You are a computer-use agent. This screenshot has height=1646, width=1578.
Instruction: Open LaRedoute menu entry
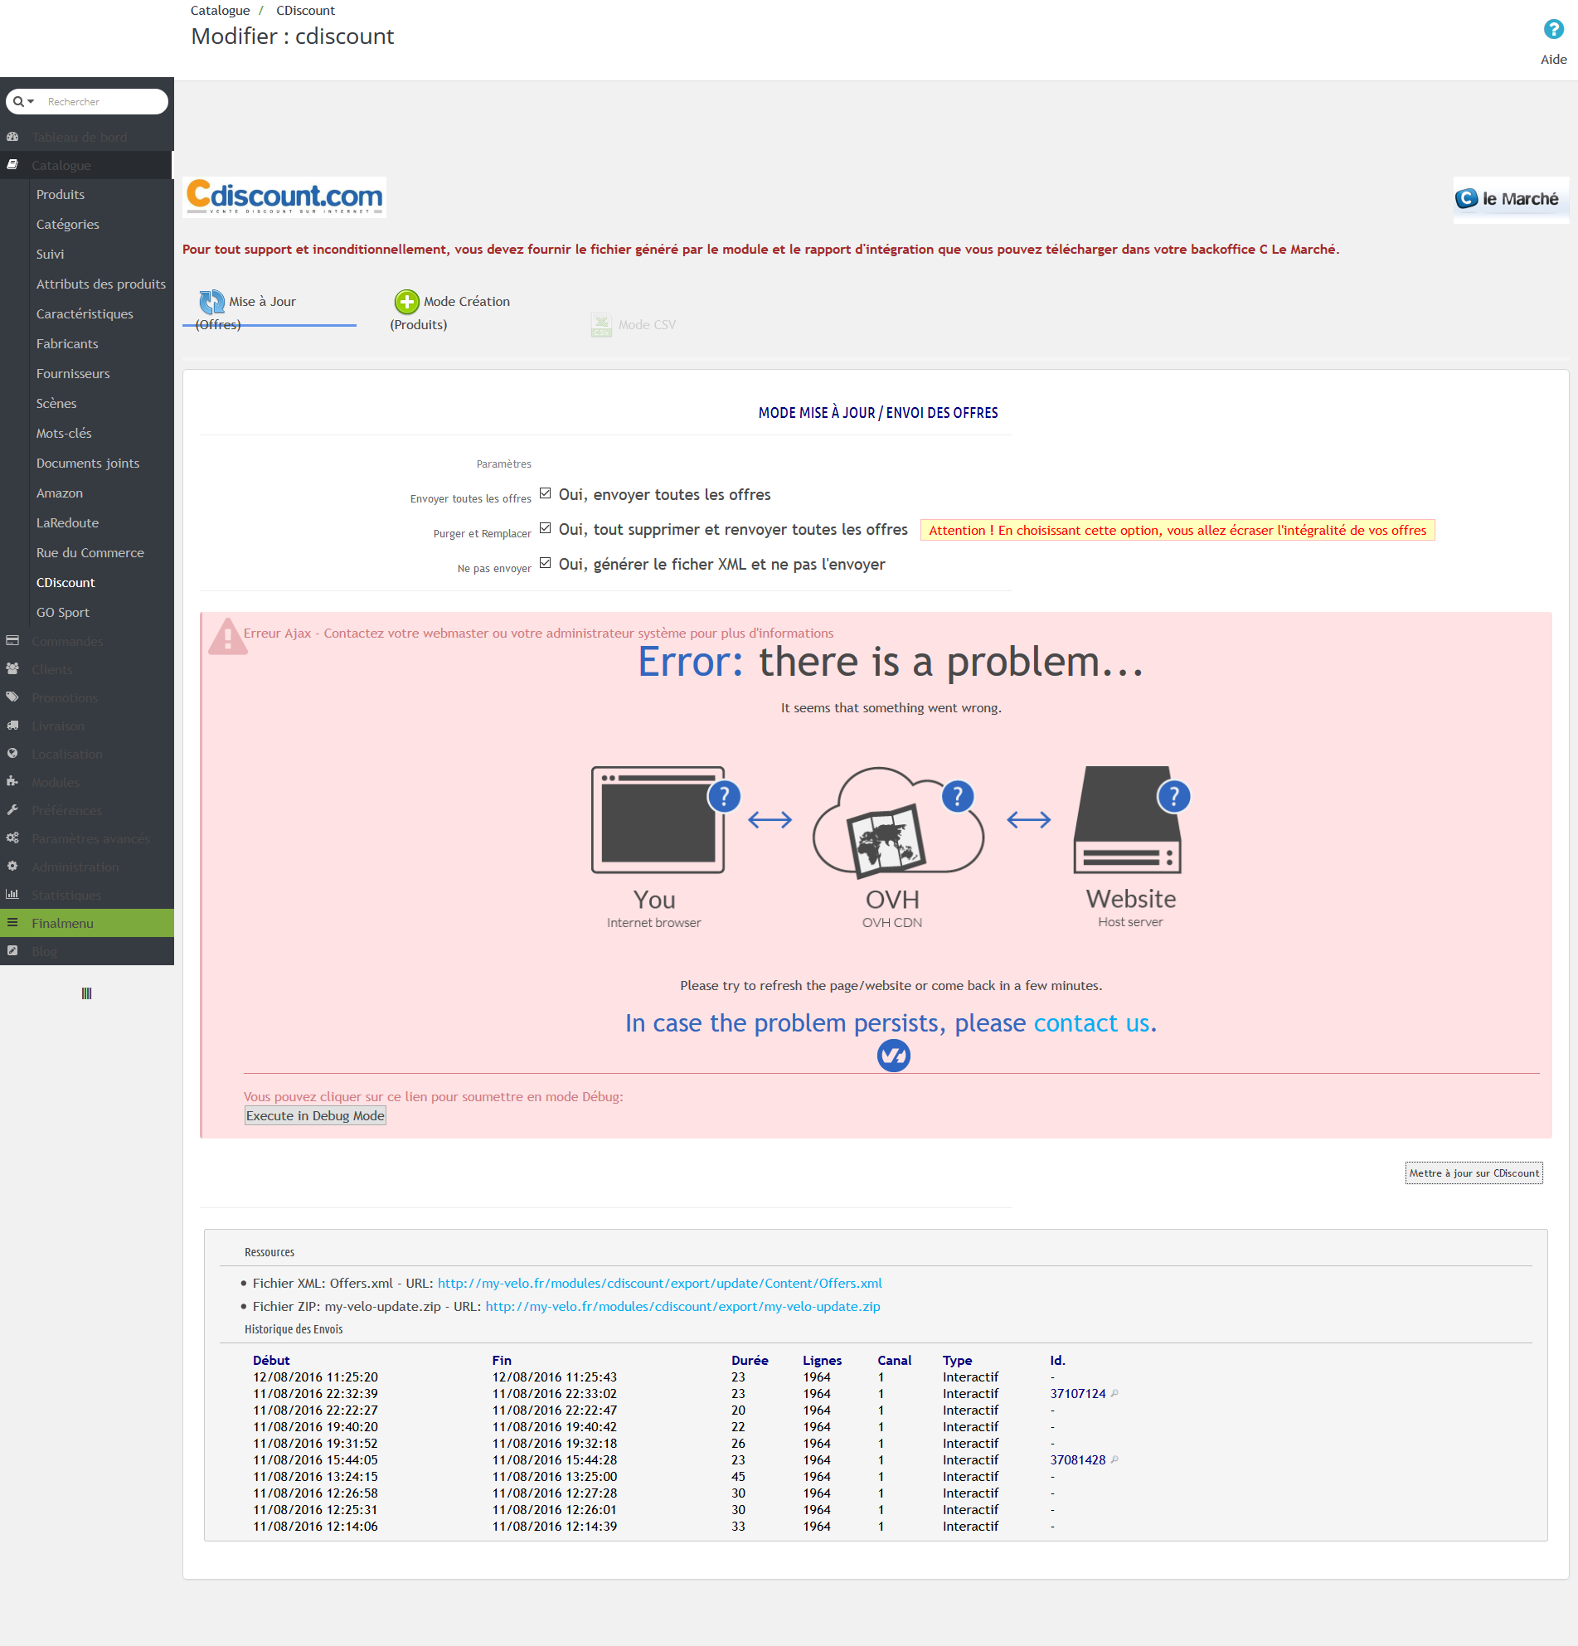tap(67, 522)
